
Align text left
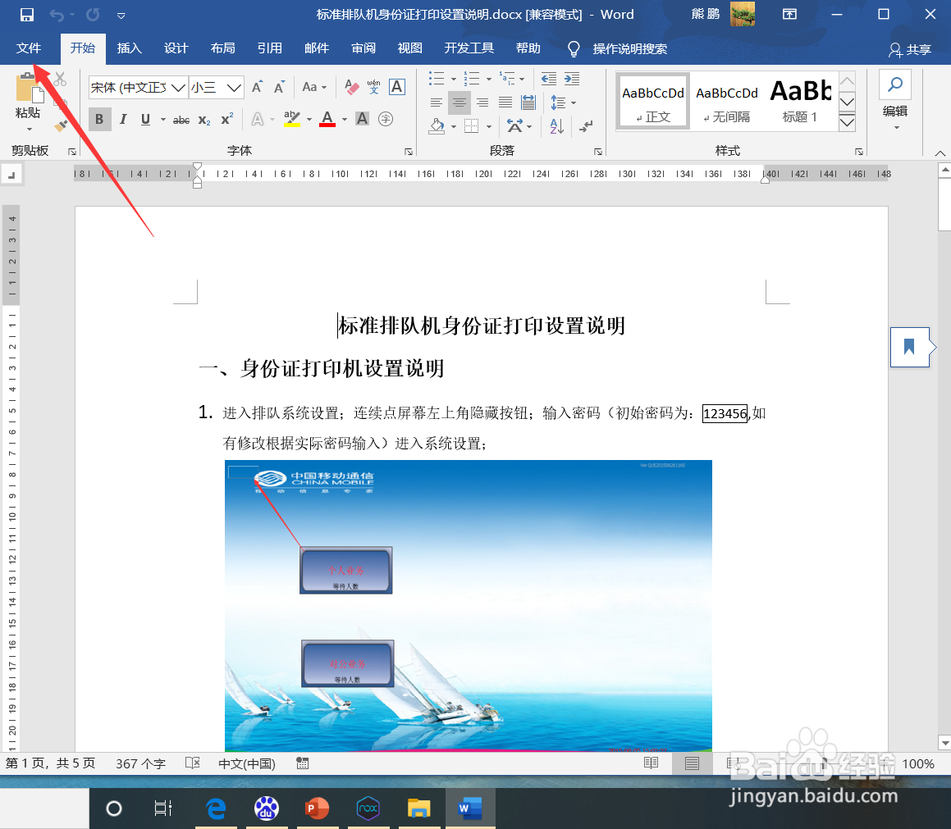437,102
